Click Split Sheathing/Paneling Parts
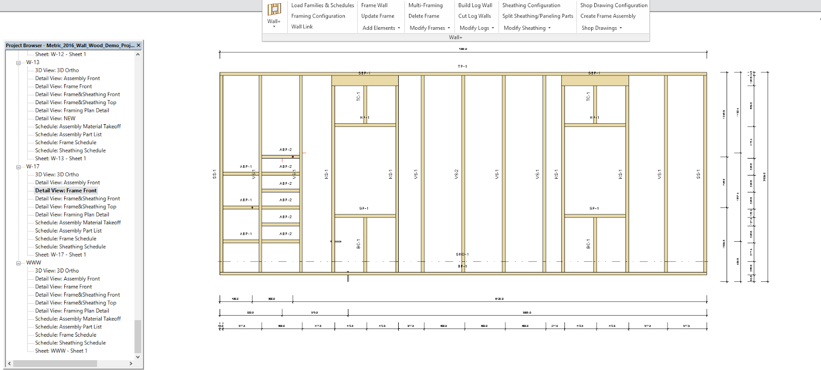The width and height of the screenshot is (821, 370). [x=538, y=16]
